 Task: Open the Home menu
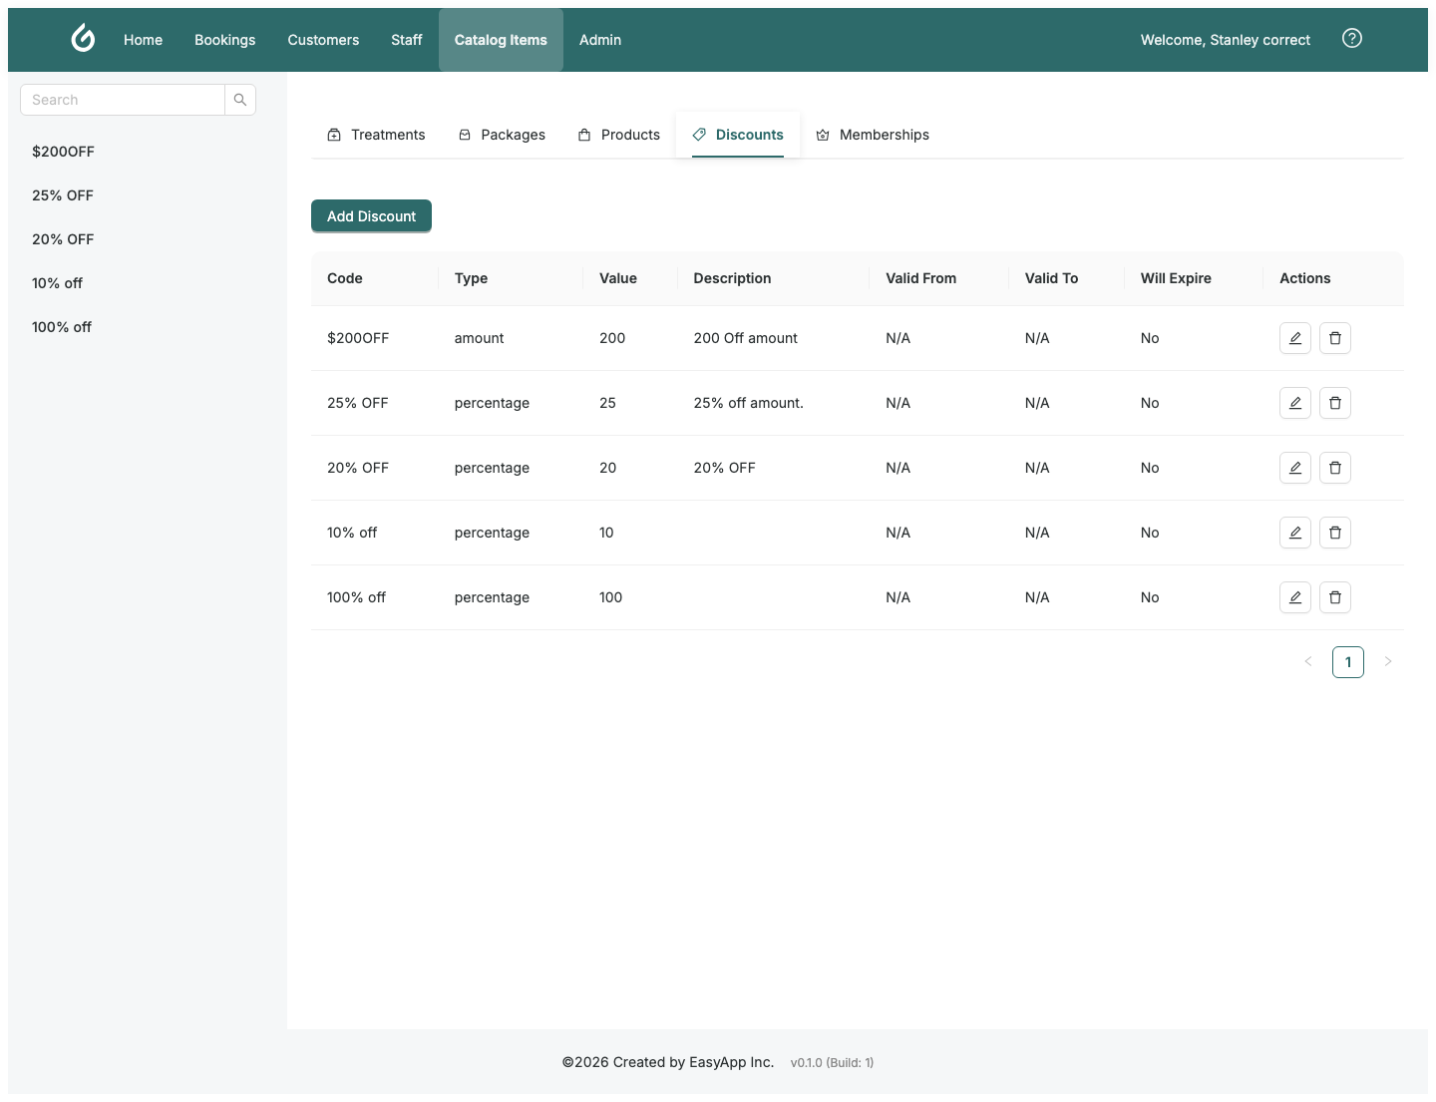tap(143, 40)
